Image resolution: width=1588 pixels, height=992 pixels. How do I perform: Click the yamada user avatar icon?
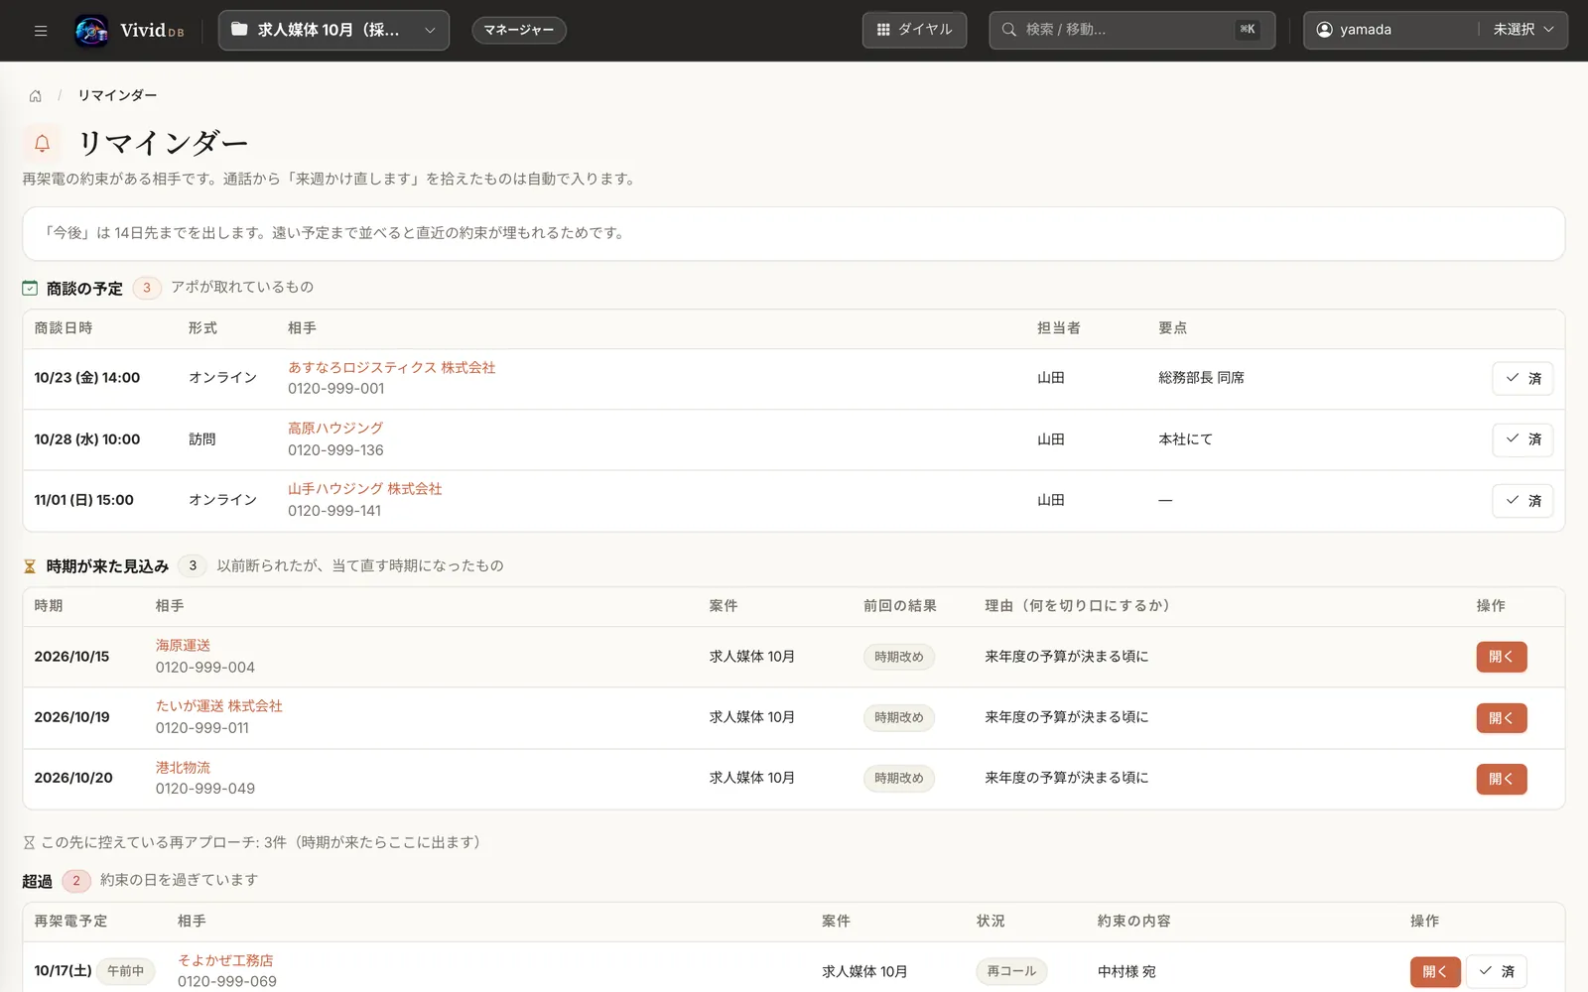click(x=1324, y=30)
